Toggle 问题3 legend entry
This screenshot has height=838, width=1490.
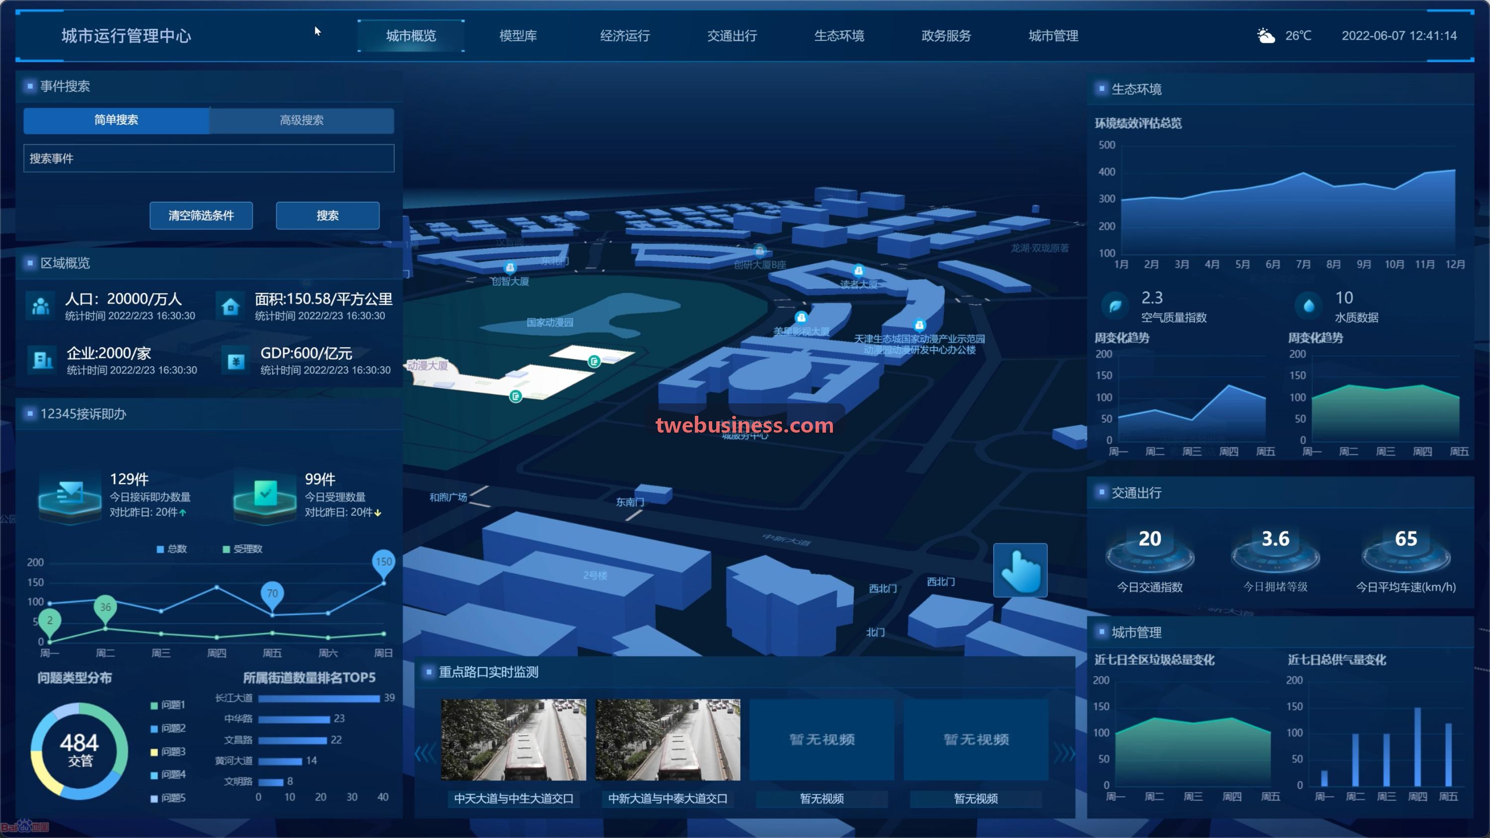tap(168, 752)
